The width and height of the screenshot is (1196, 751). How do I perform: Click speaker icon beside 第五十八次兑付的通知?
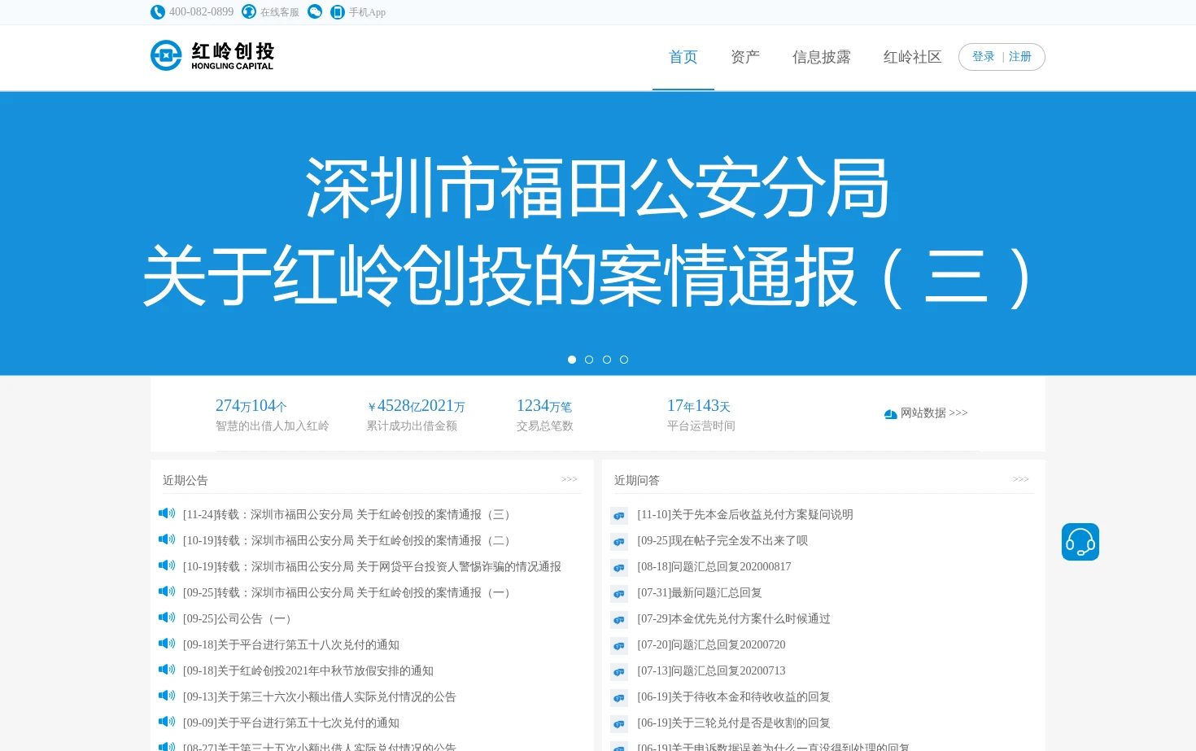click(167, 644)
